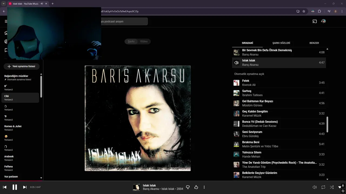Open the ŞARKI SÖZLERİ tab
The height and width of the screenshot is (194, 346).
coord(281,43)
